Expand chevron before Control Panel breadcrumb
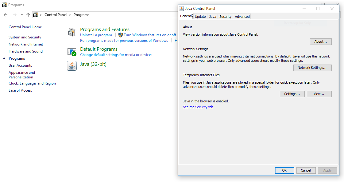Viewport: 344px width, 182px height. coord(41,15)
